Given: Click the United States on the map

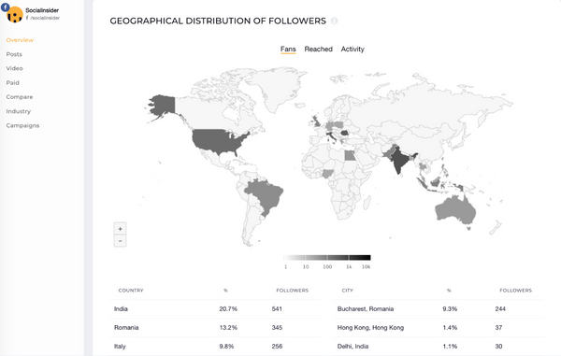Looking at the screenshot, I should 218,140.
